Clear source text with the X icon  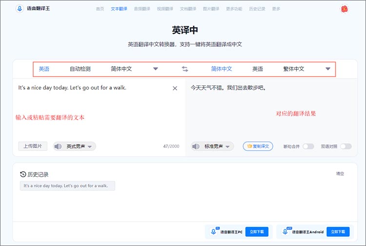click(175, 88)
